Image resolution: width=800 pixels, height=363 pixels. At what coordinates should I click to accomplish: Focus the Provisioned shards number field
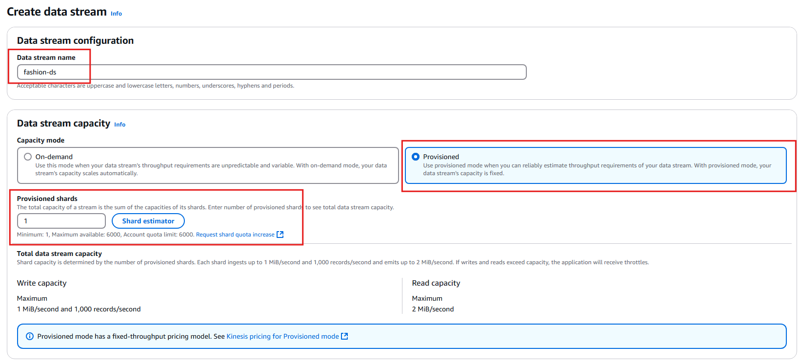tap(61, 221)
